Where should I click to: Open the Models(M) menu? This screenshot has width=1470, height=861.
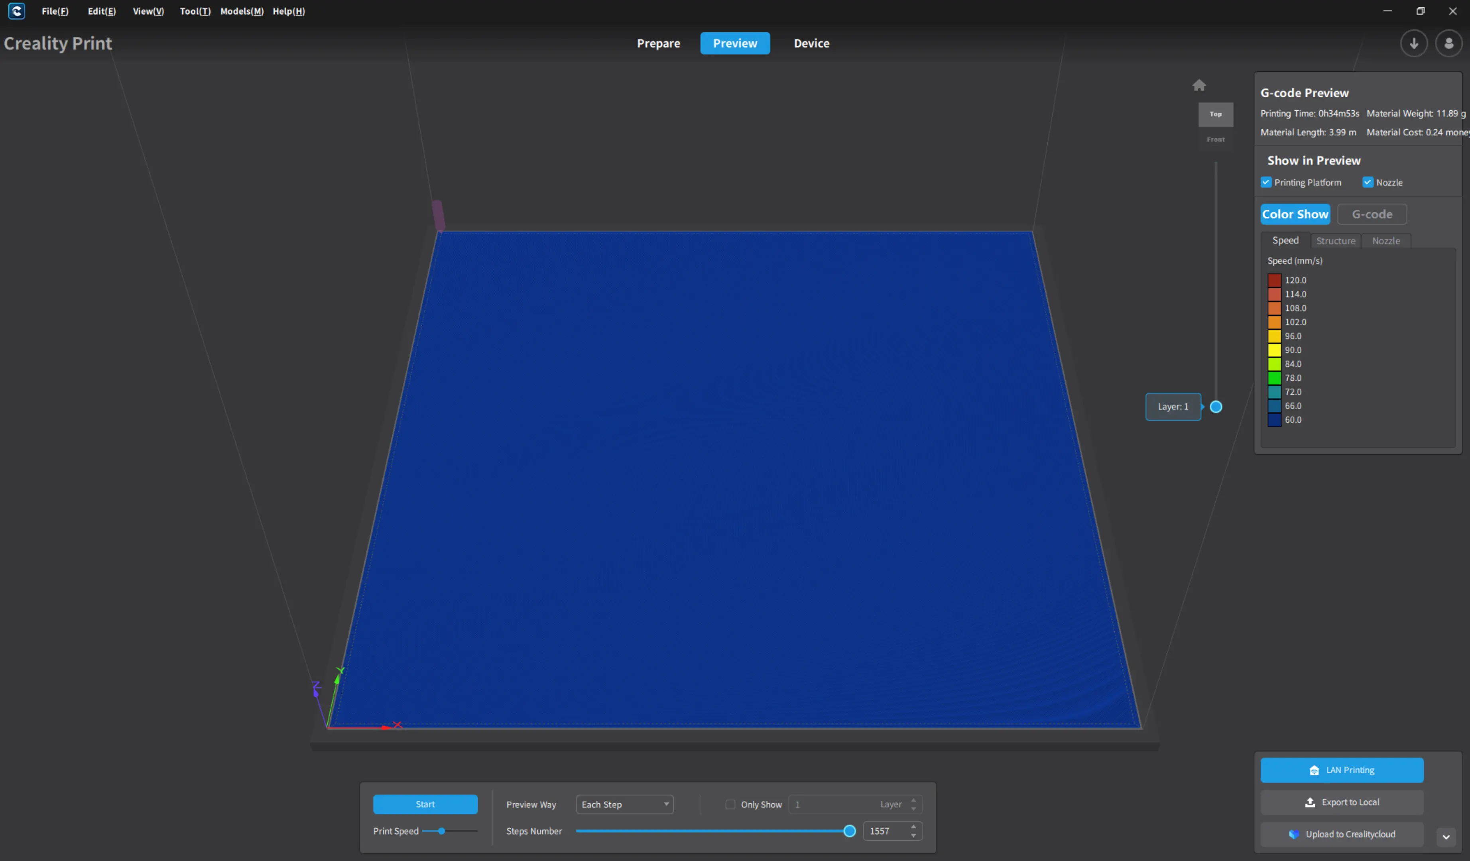pyautogui.click(x=242, y=11)
